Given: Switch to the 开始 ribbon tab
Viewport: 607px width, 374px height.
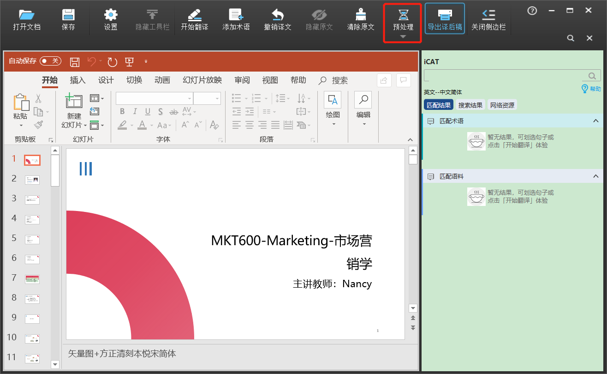Looking at the screenshot, I should coord(50,80).
